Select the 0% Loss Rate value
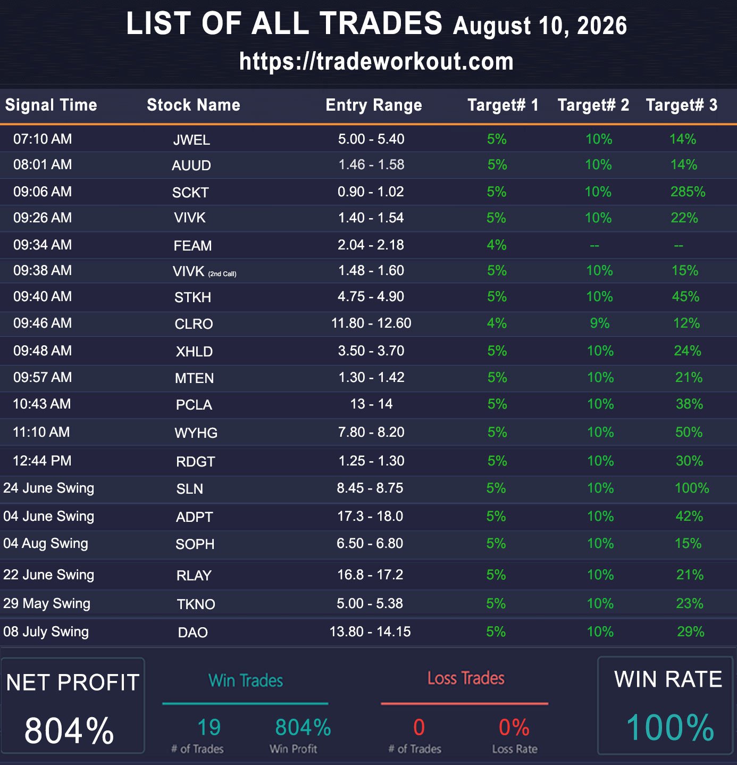 click(514, 727)
